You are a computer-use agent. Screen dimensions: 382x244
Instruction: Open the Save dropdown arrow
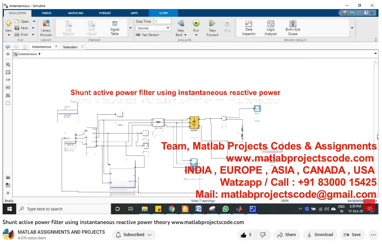(33, 28)
